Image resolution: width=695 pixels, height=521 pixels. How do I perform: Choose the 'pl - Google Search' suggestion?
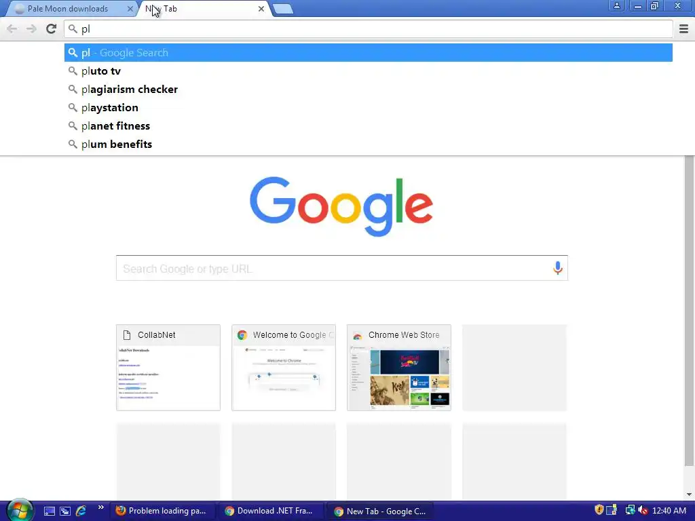[369, 53]
